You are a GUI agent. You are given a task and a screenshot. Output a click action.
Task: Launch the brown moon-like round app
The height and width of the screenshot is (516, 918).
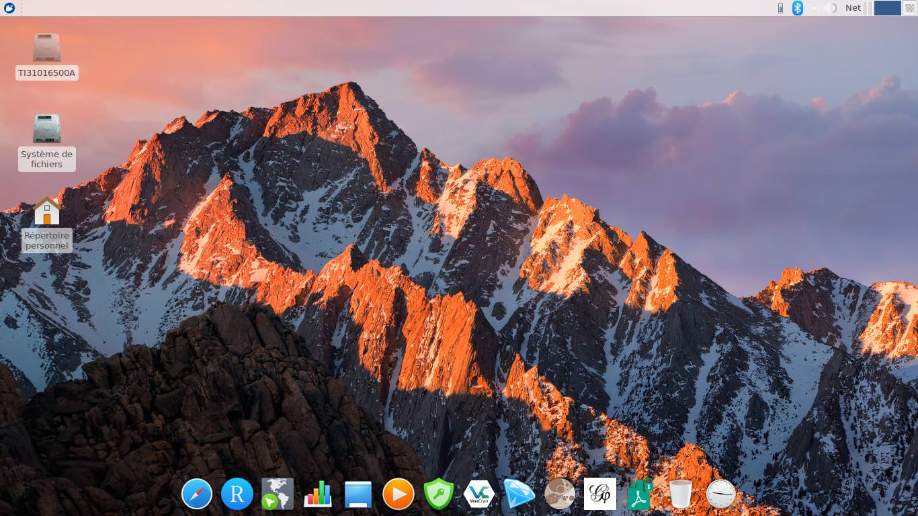[x=560, y=494]
